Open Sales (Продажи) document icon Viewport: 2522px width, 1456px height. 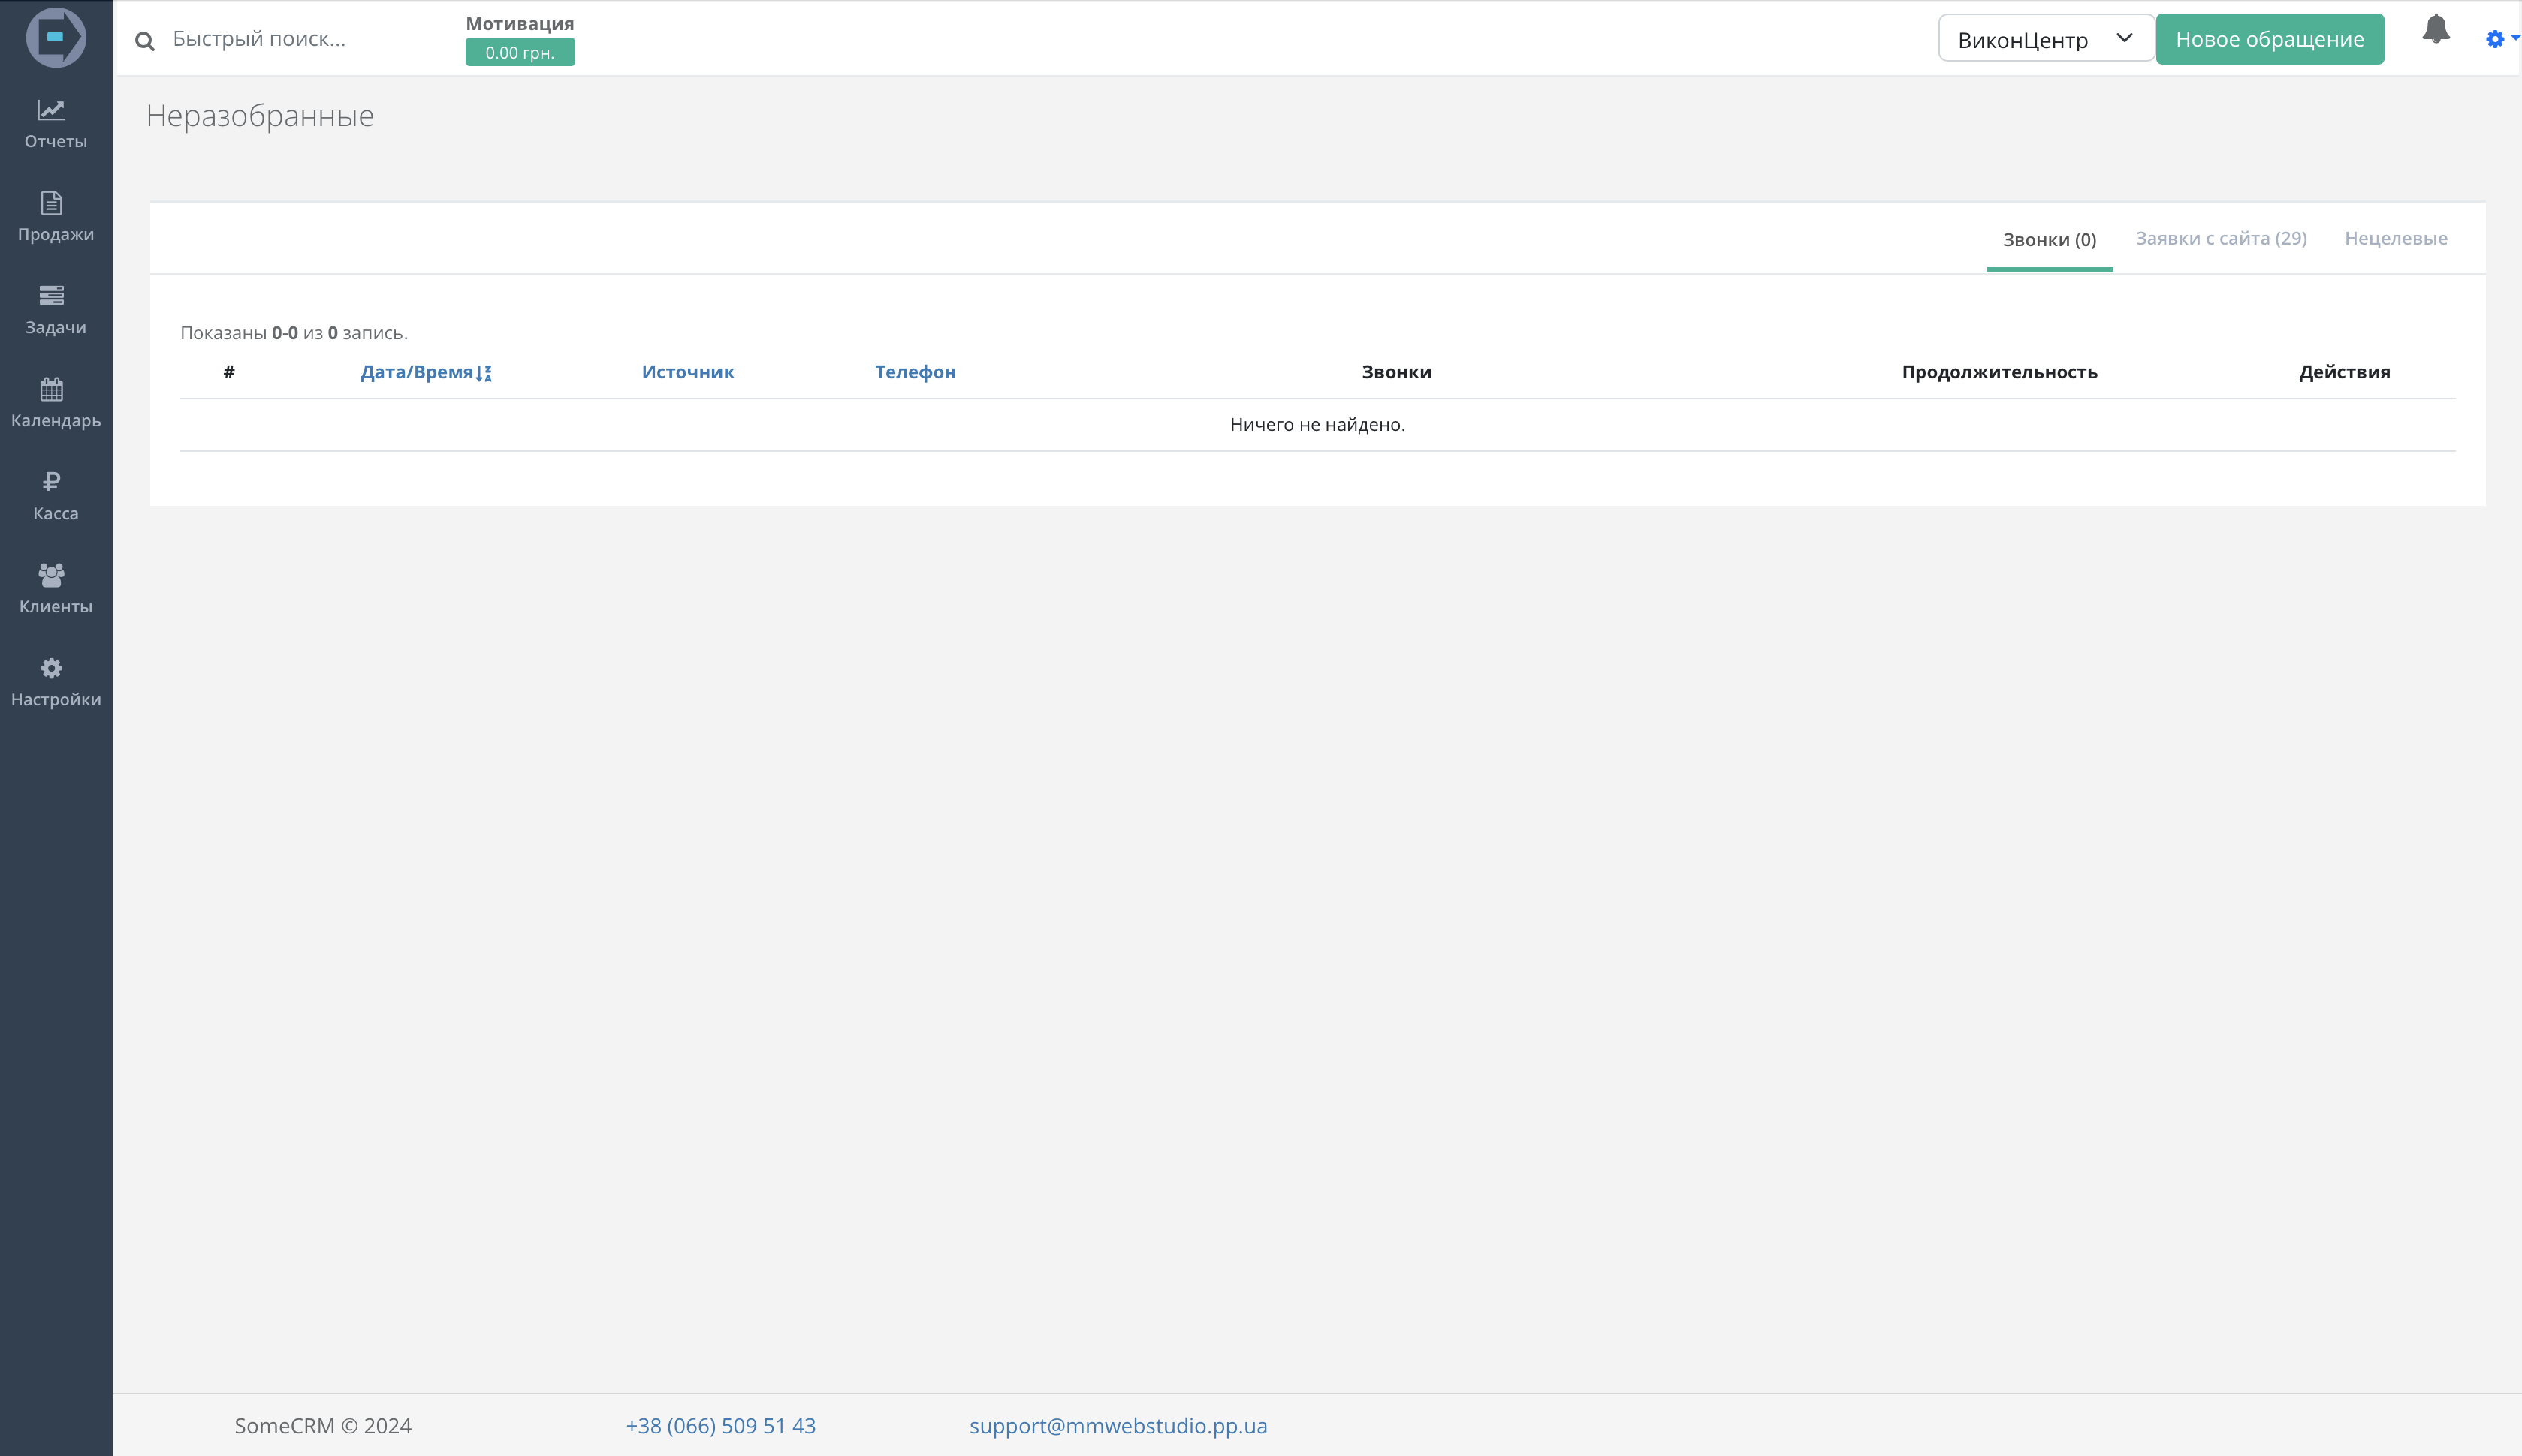[x=52, y=203]
